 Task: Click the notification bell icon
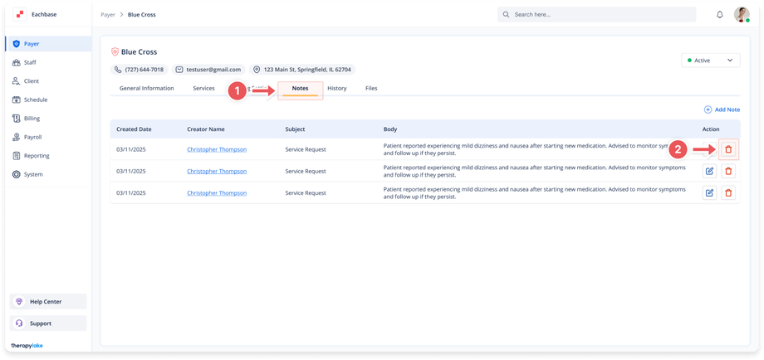(x=719, y=15)
